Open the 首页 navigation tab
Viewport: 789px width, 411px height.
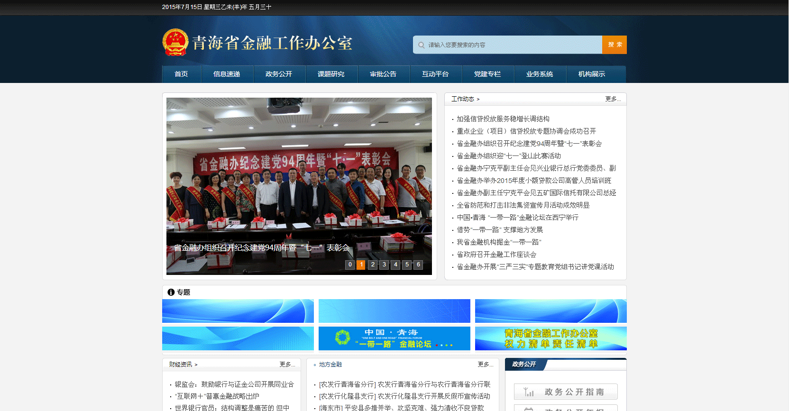coord(181,74)
